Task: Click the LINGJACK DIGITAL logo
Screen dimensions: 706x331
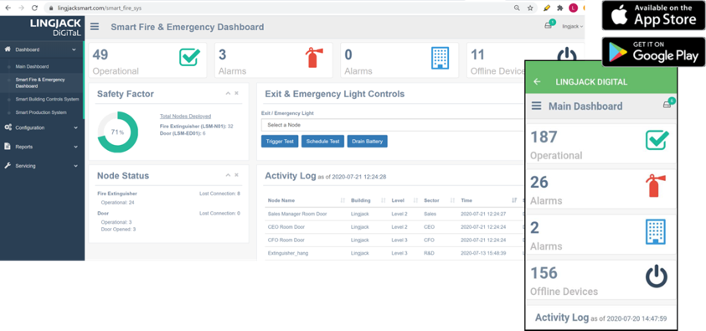Action: coord(55,28)
